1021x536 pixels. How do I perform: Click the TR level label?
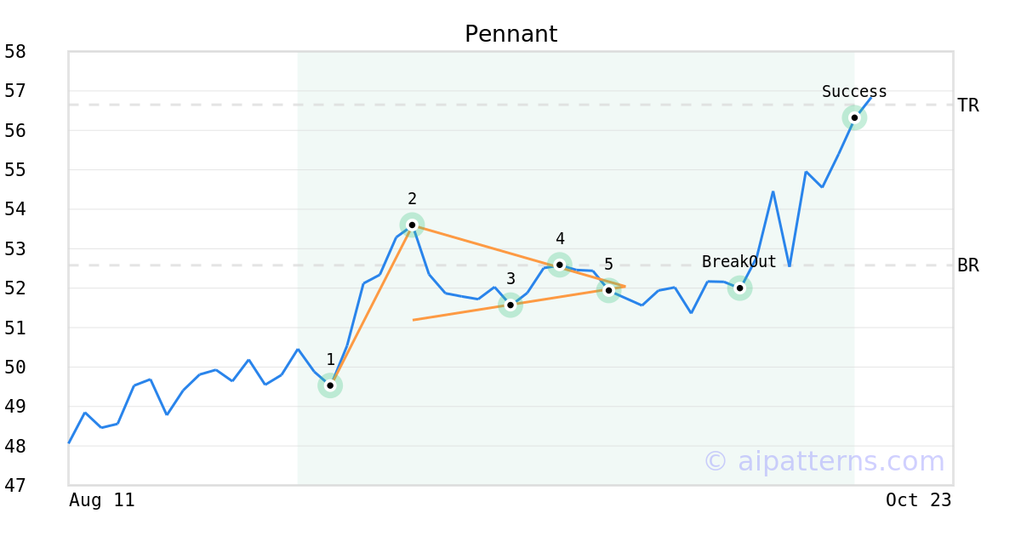coord(968,105)
